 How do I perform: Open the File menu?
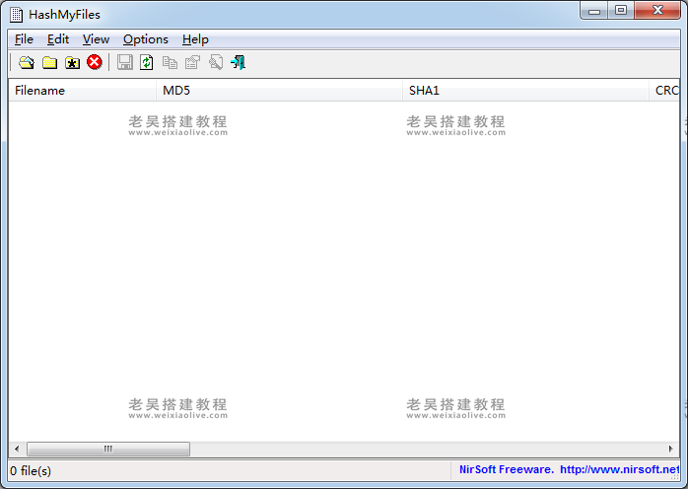24,39
